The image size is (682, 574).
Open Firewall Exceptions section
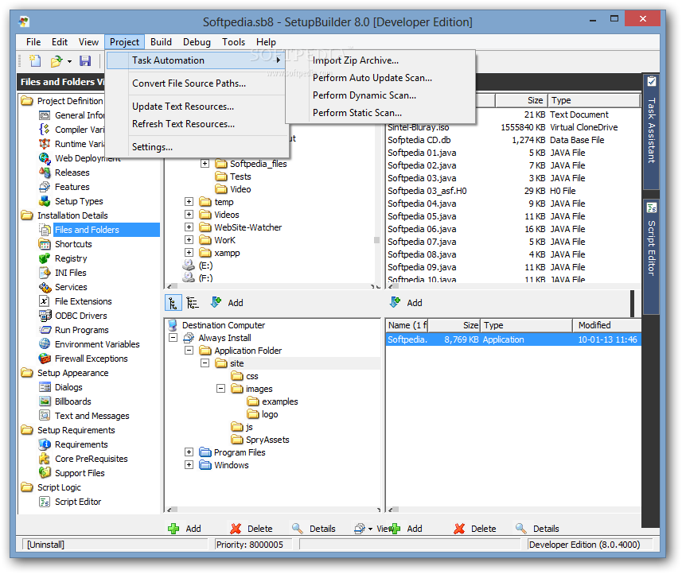pyautogui.click(x=91, y=359)
